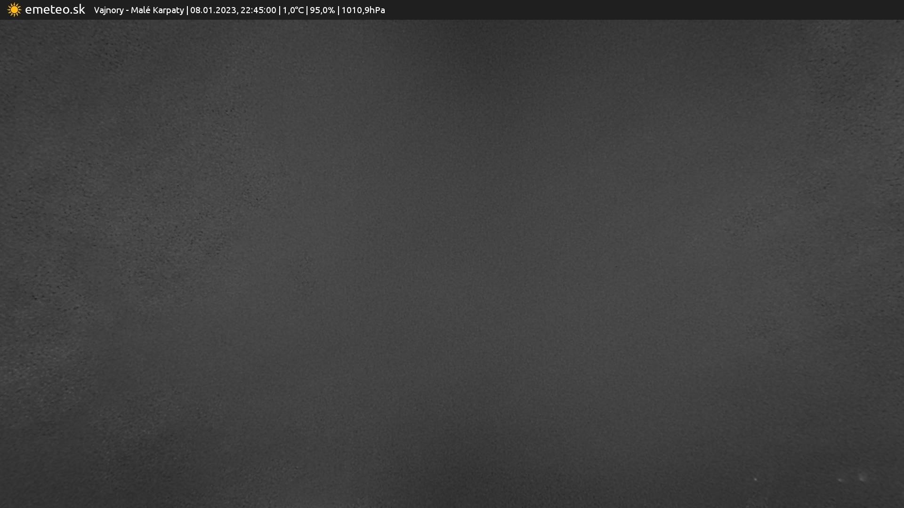This screenshot has width=904, height=508.
Task: Click the middle small light dot
Action: click(x=840, y=480)
